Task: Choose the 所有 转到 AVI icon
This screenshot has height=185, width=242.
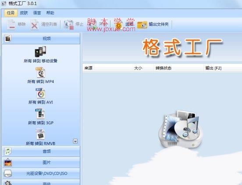Action: tap(40, 93)
